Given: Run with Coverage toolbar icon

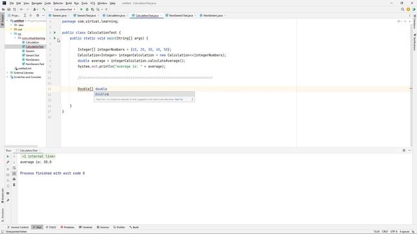Looking at the screenshot, I should point(93,9).
